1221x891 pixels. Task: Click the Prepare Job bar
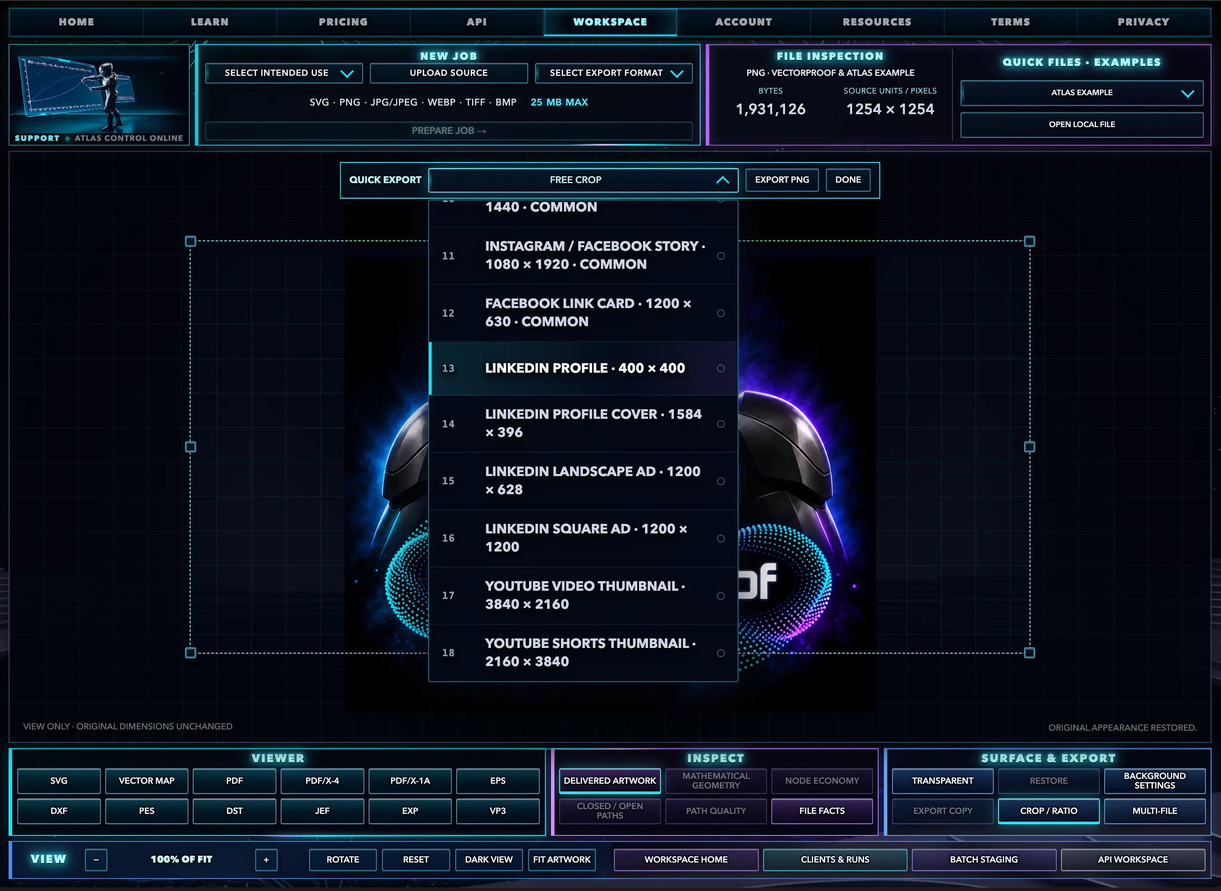448,131
